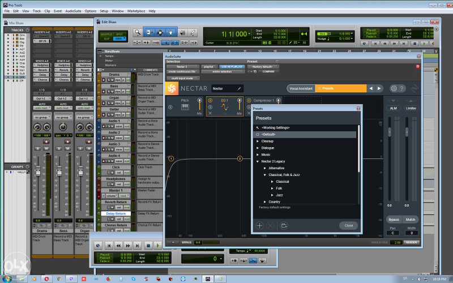Viewport: 453px width, 283px height.
Task: Click the floating transport online clock icon
Action: tap(98, 246)
